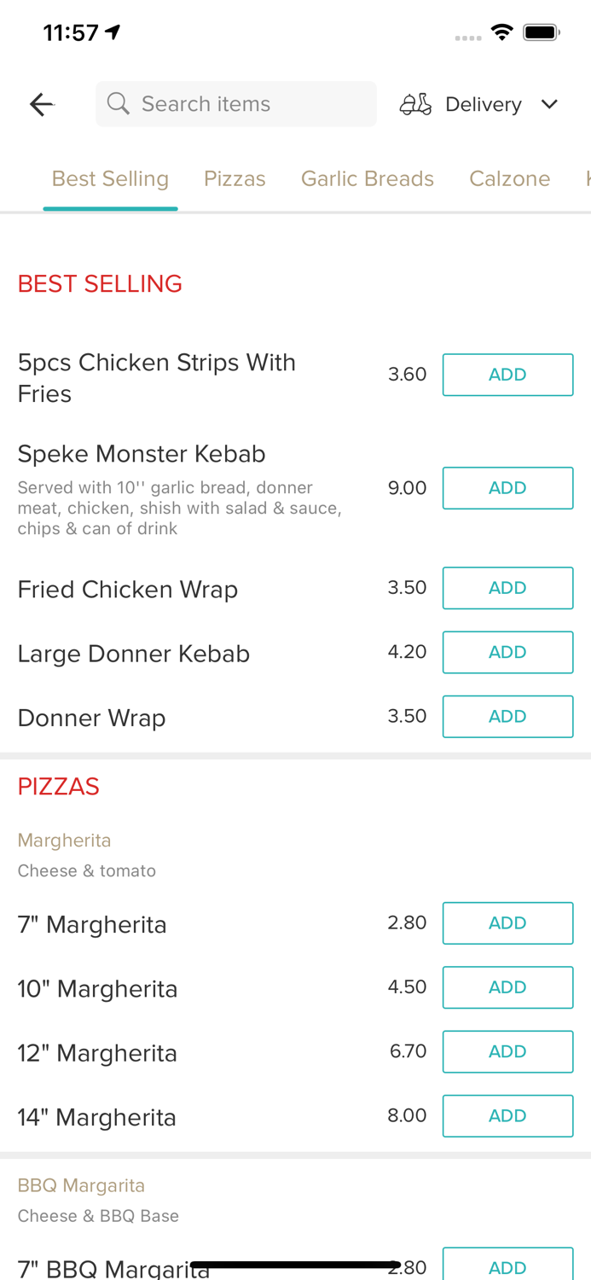591x1280 pixels.
Task: Click the battery indicator icon
Action: [x=541, y=30]
